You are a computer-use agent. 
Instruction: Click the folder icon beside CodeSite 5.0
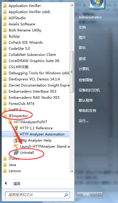point(5,48)
